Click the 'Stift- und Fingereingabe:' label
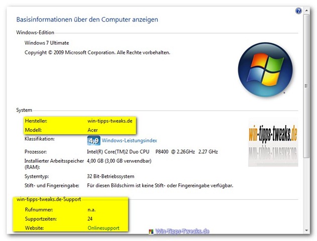This screenshot has width=317, height=241. pyautogui.click(x=52, y=185)
